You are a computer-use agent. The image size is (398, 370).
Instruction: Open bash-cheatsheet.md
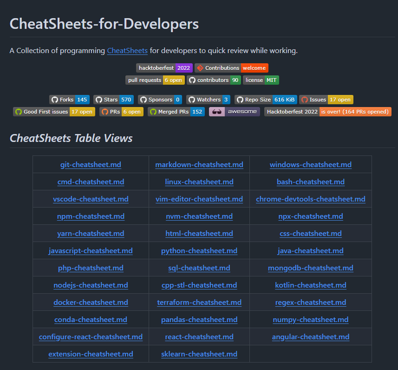pyautogui.click(x=311, y=182)
